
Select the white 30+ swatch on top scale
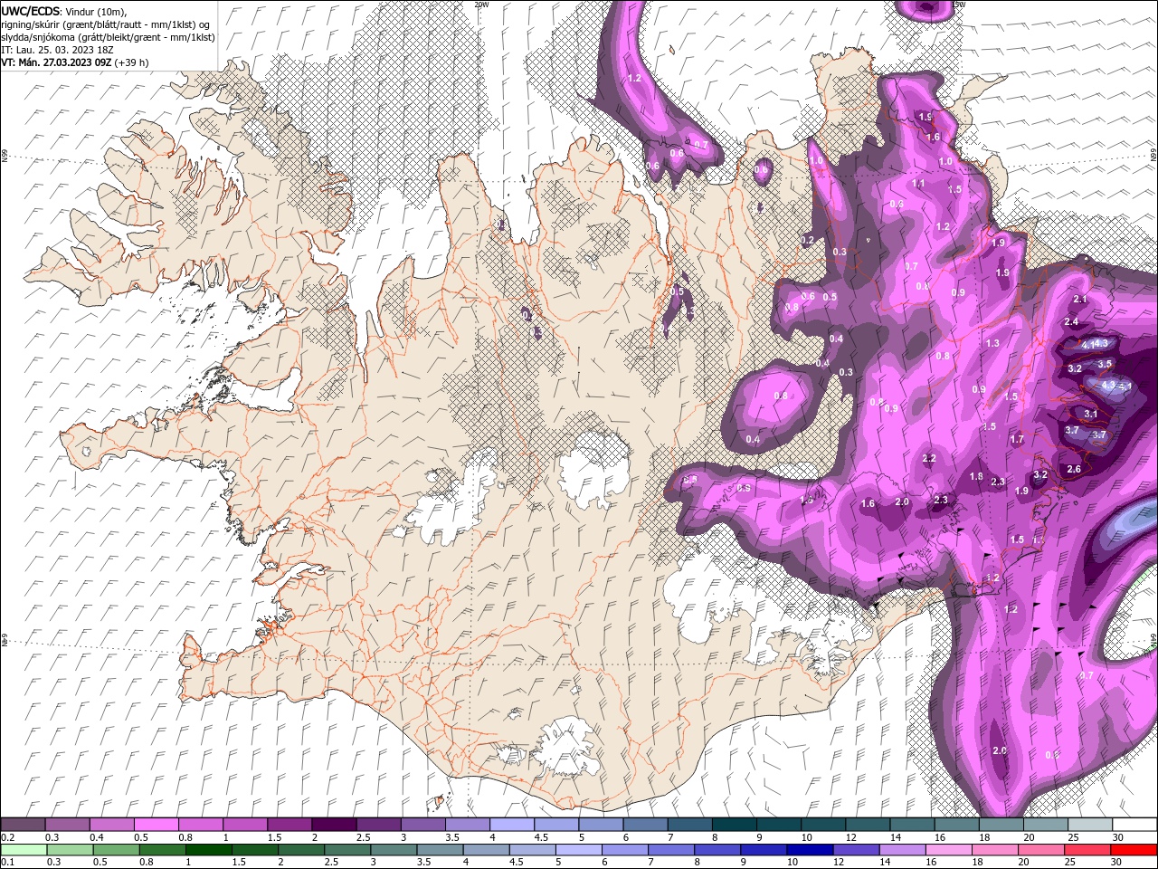1135,825
